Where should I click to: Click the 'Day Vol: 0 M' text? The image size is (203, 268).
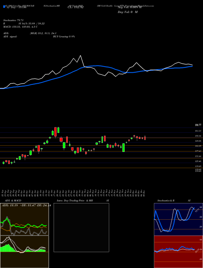pyautogui.click(x=127, y=12)
